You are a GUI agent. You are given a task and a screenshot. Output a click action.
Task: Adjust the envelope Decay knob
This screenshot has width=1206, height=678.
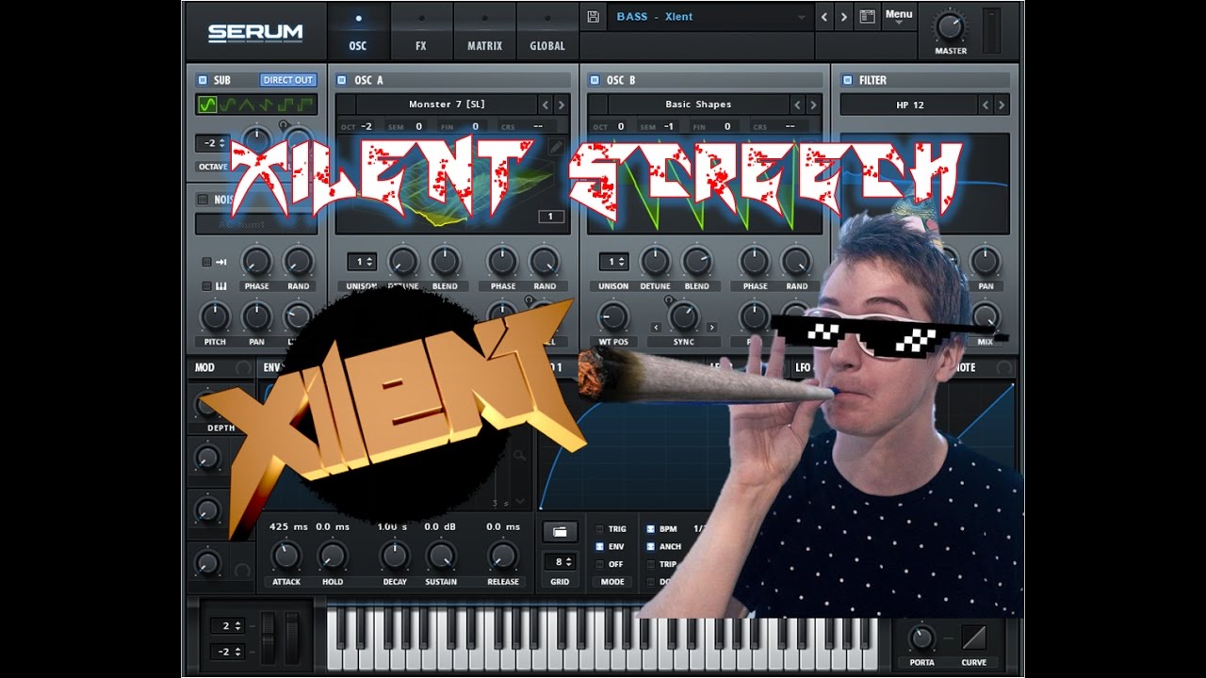395,556
